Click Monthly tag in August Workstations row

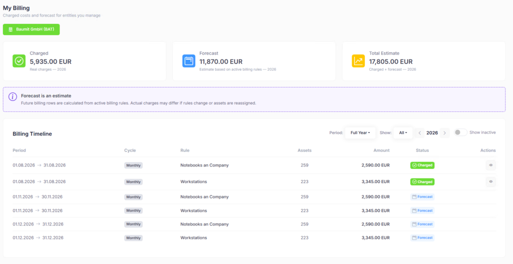click(133, 181)
